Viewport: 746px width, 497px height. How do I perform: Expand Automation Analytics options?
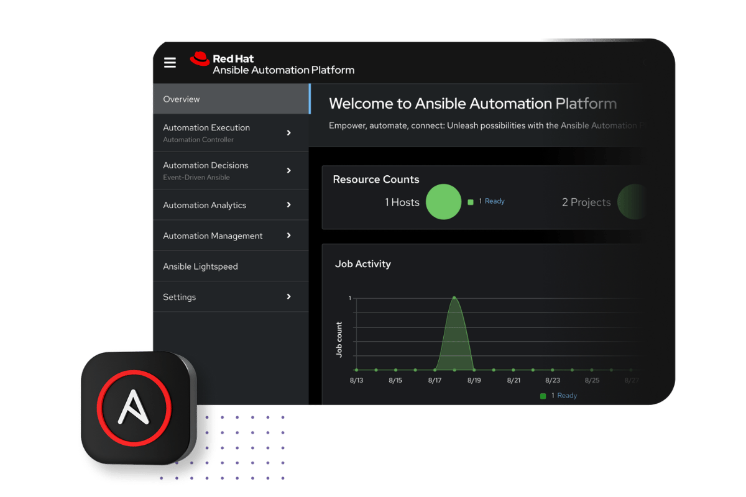(x=205, y=204)
